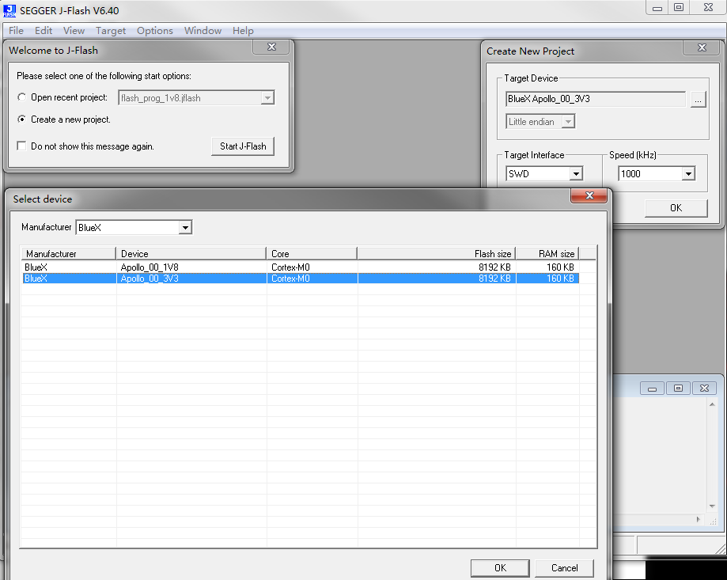Screen dimensions: 727x580
Task: Click Cortex-M0 in the Apollo_00_1V8 row
Action: [290, 267]
